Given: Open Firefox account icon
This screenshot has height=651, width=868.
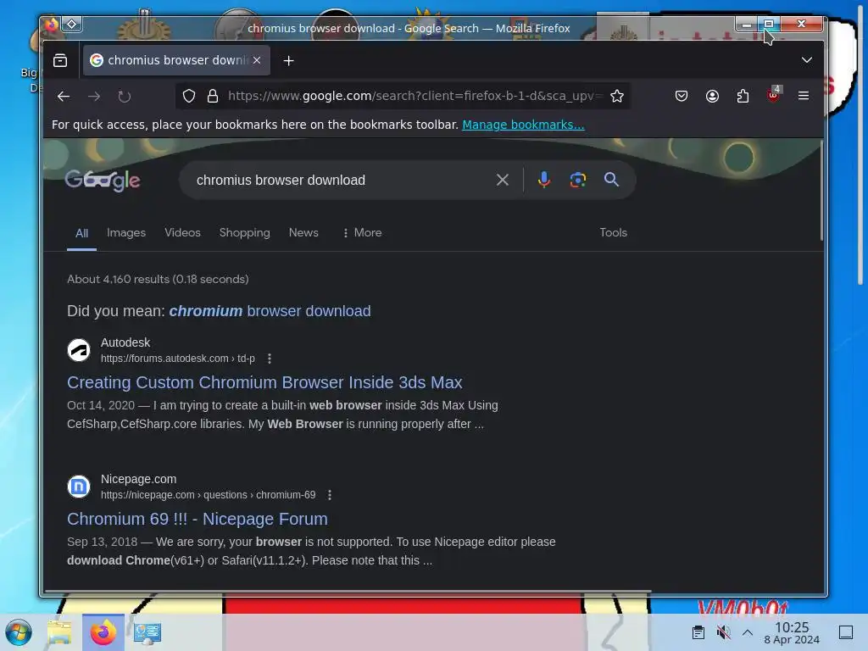Looking at the screenshot, I should coord(712,97).
